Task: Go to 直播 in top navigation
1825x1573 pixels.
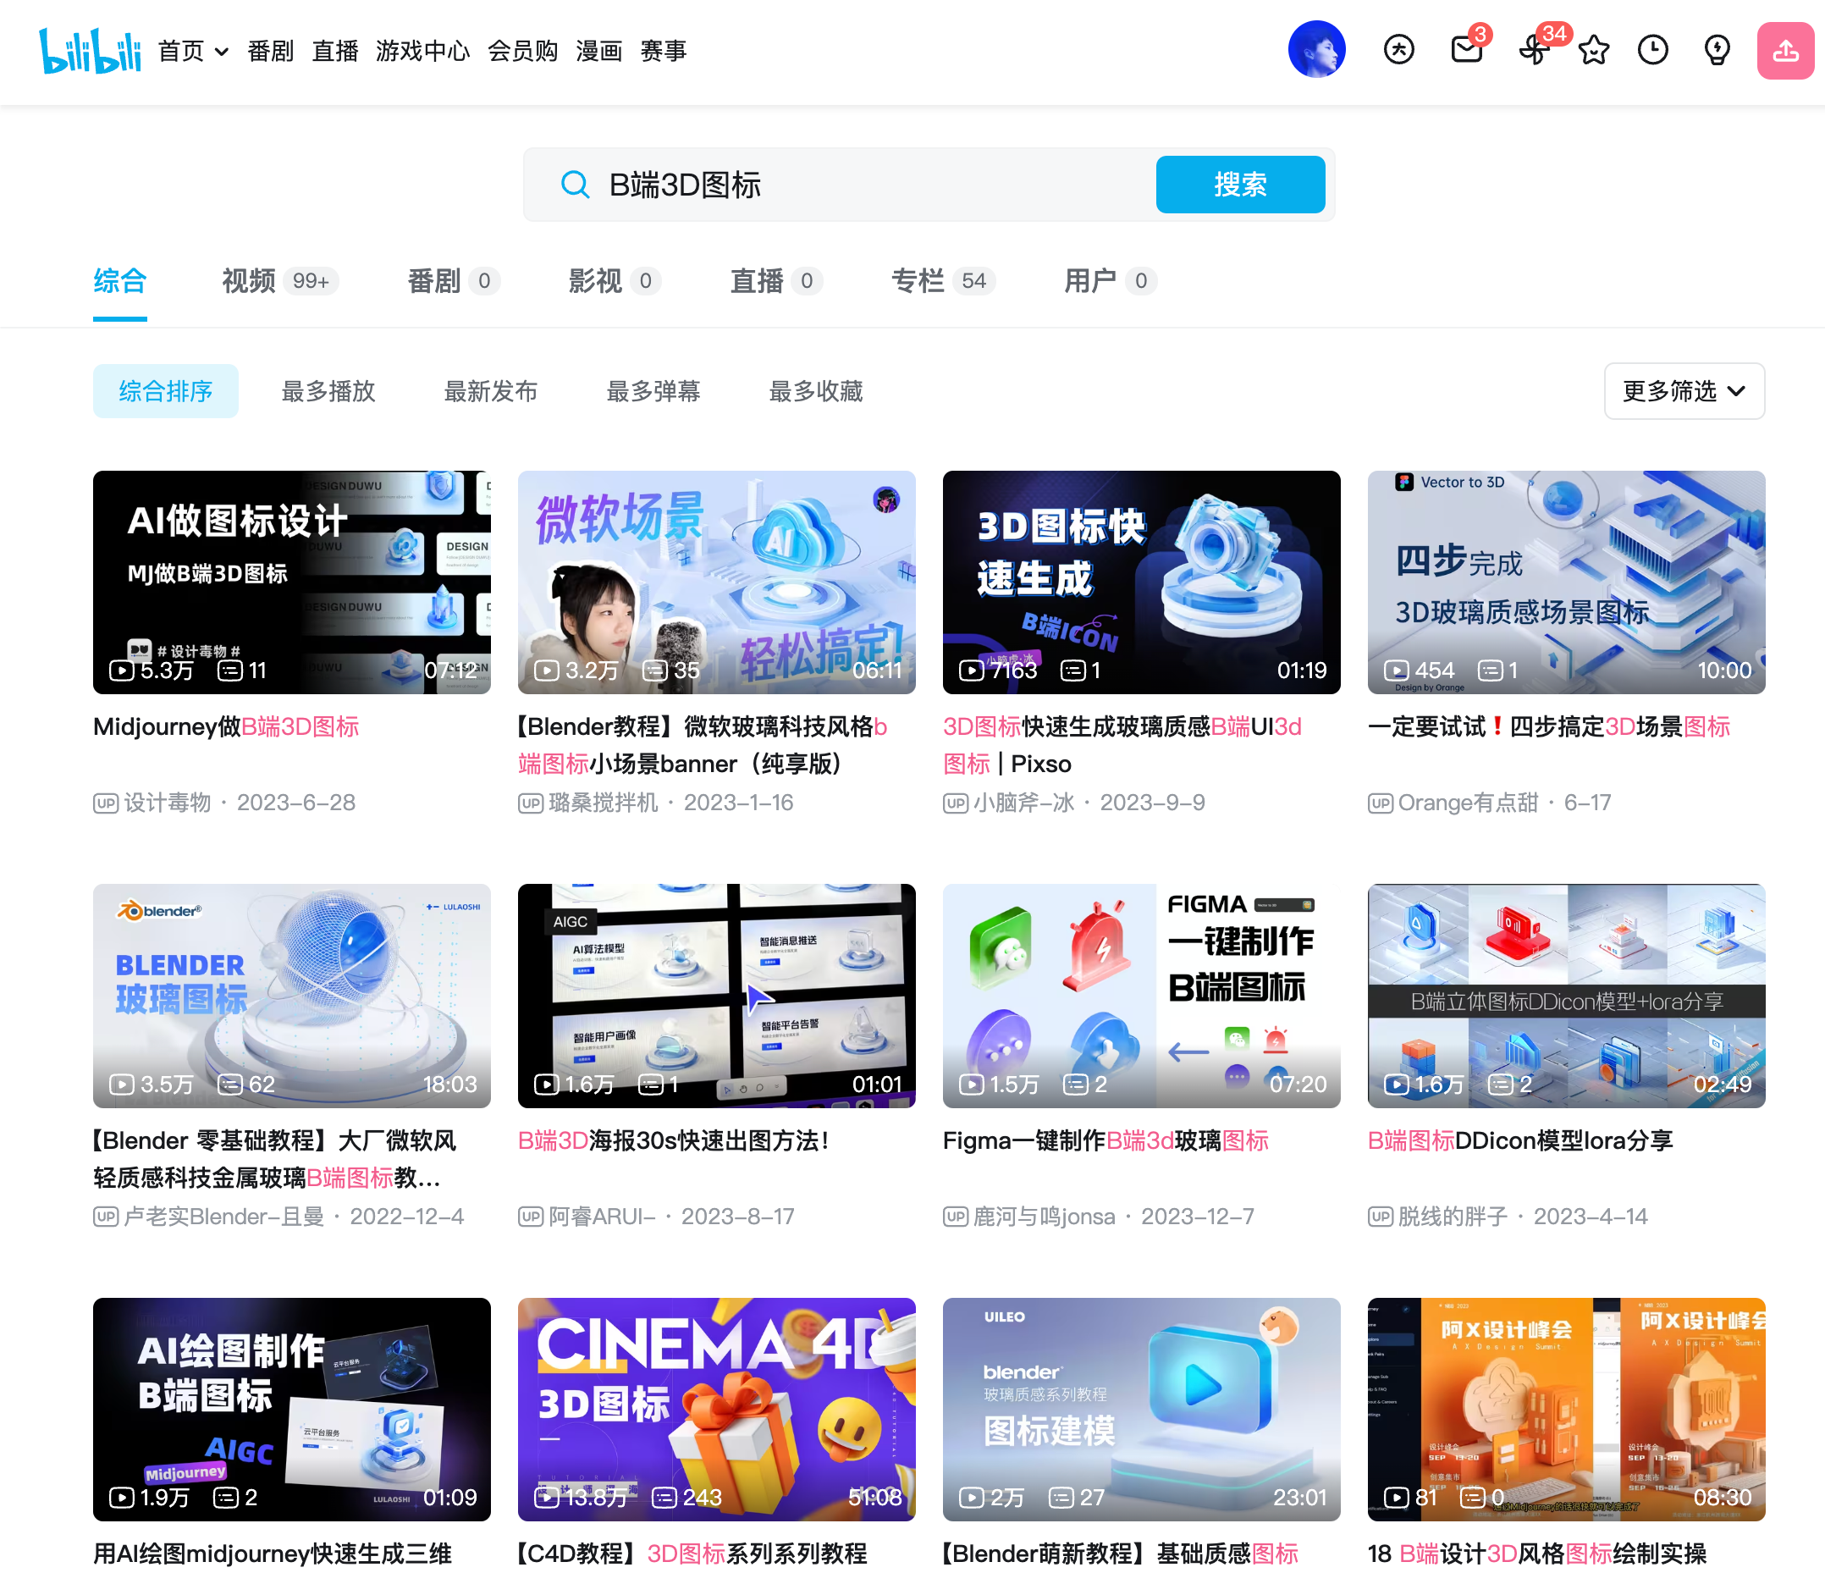Action: (x=334, y=51)
